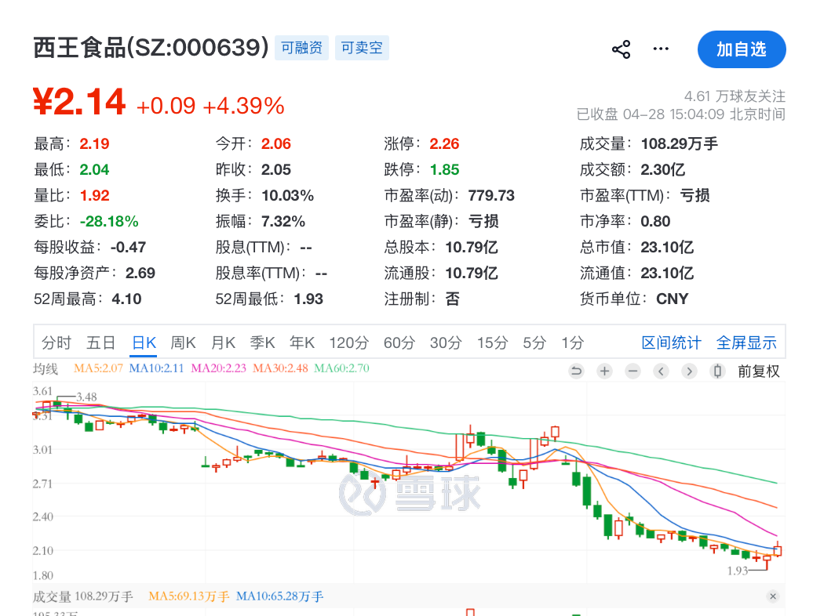Zoom out of the chart with the minus icon

pyautogui.click(x=633, y=371)
